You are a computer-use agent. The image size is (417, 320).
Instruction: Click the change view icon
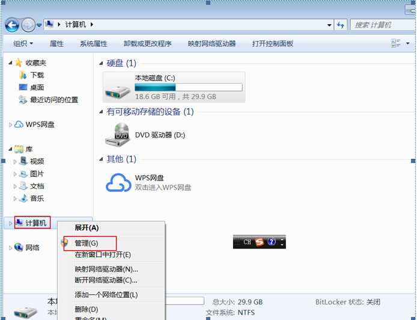click(x=396, y=43)
